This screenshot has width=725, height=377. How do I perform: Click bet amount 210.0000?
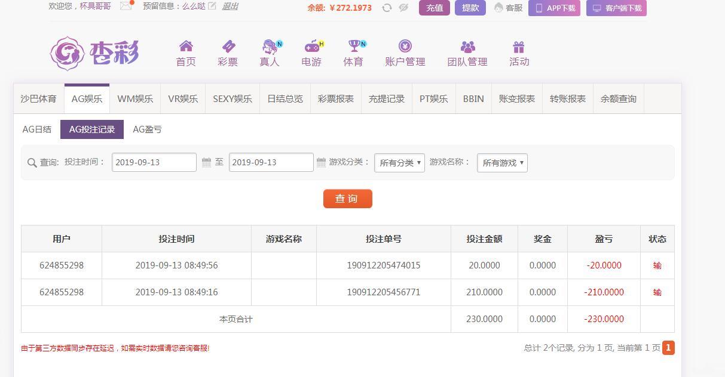coord(485,292)
